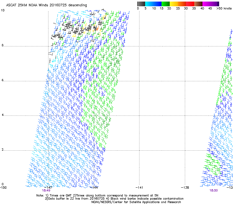
Task: Select the "25" color bar label
Action: point(178,8)
